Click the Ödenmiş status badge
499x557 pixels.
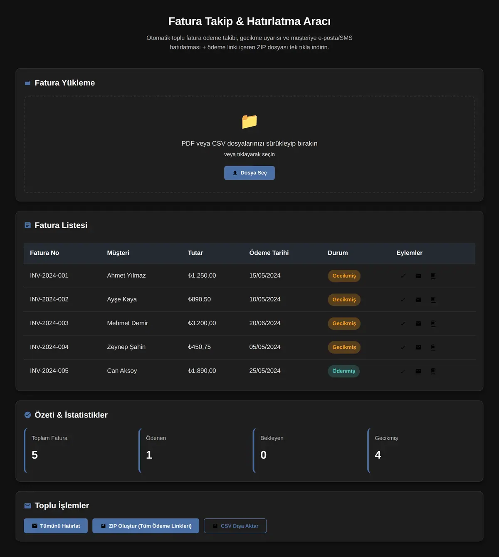click(344, 371)
